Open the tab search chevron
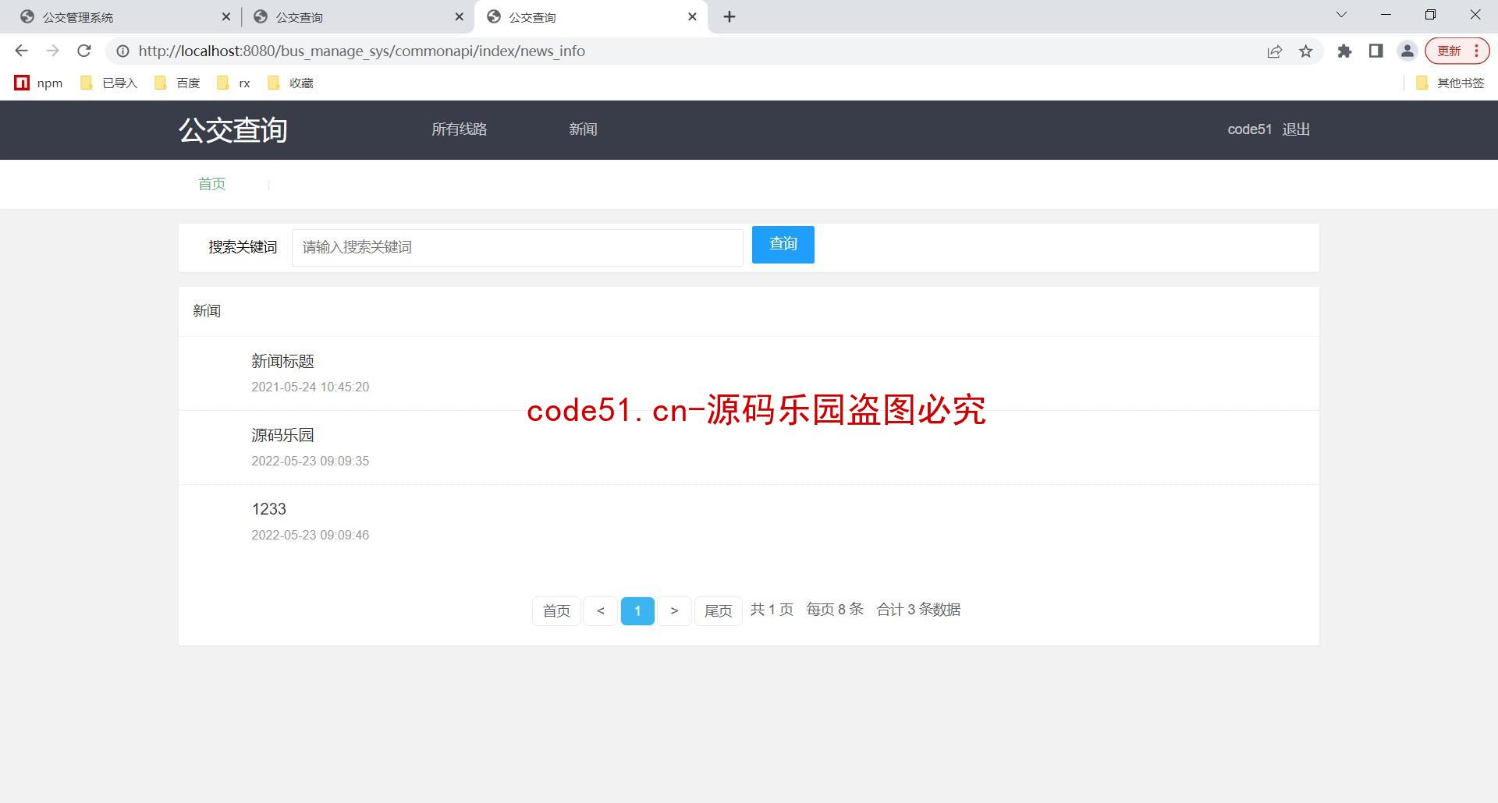 pos(1341,15)
